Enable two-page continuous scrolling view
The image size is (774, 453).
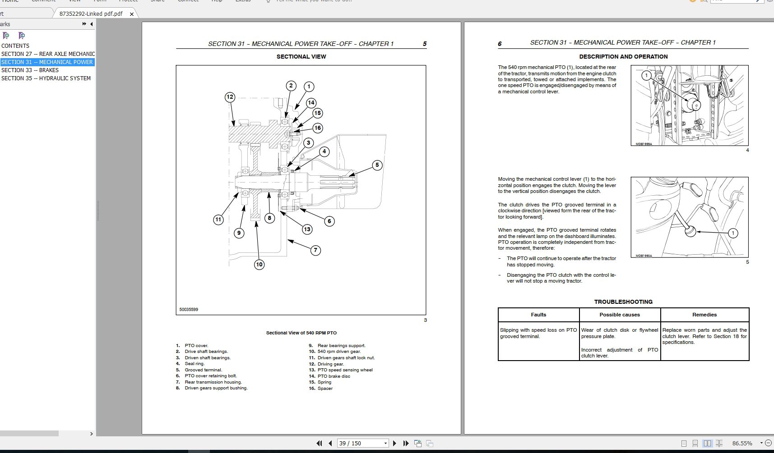[x=719, y=443]
